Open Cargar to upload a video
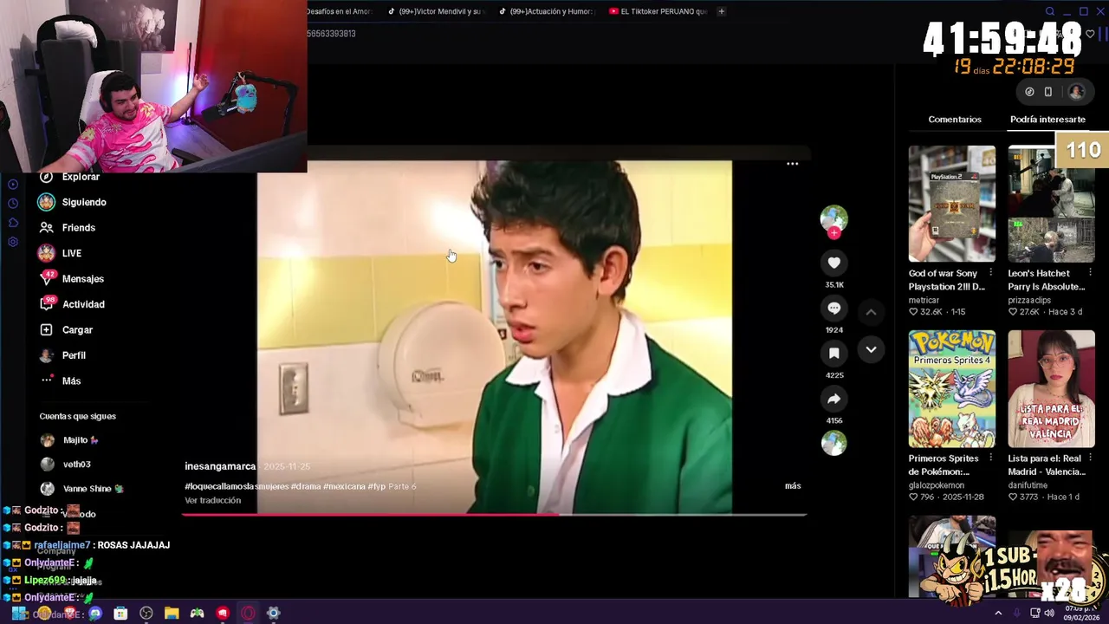This screenshot has width=1109, height=624. coord(66,329)
